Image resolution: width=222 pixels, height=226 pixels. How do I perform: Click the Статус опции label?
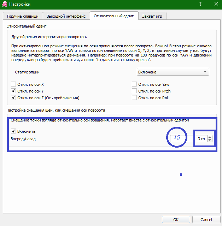click(x=27, y=72)
